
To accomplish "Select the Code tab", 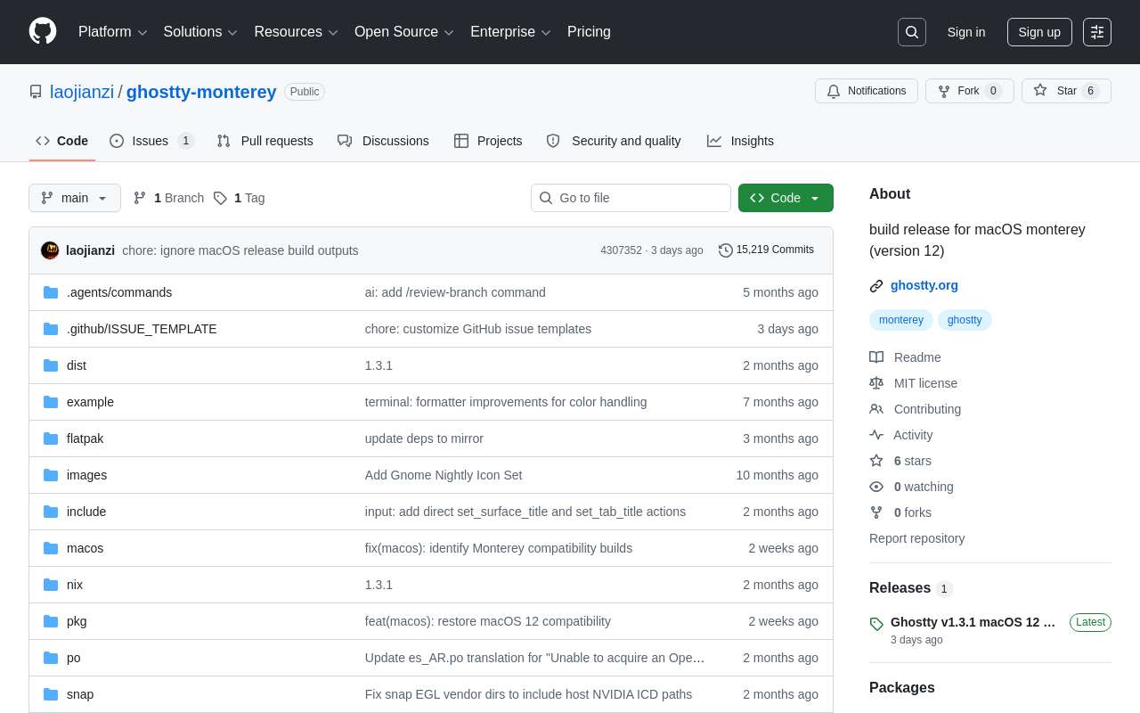I will 61,141.
